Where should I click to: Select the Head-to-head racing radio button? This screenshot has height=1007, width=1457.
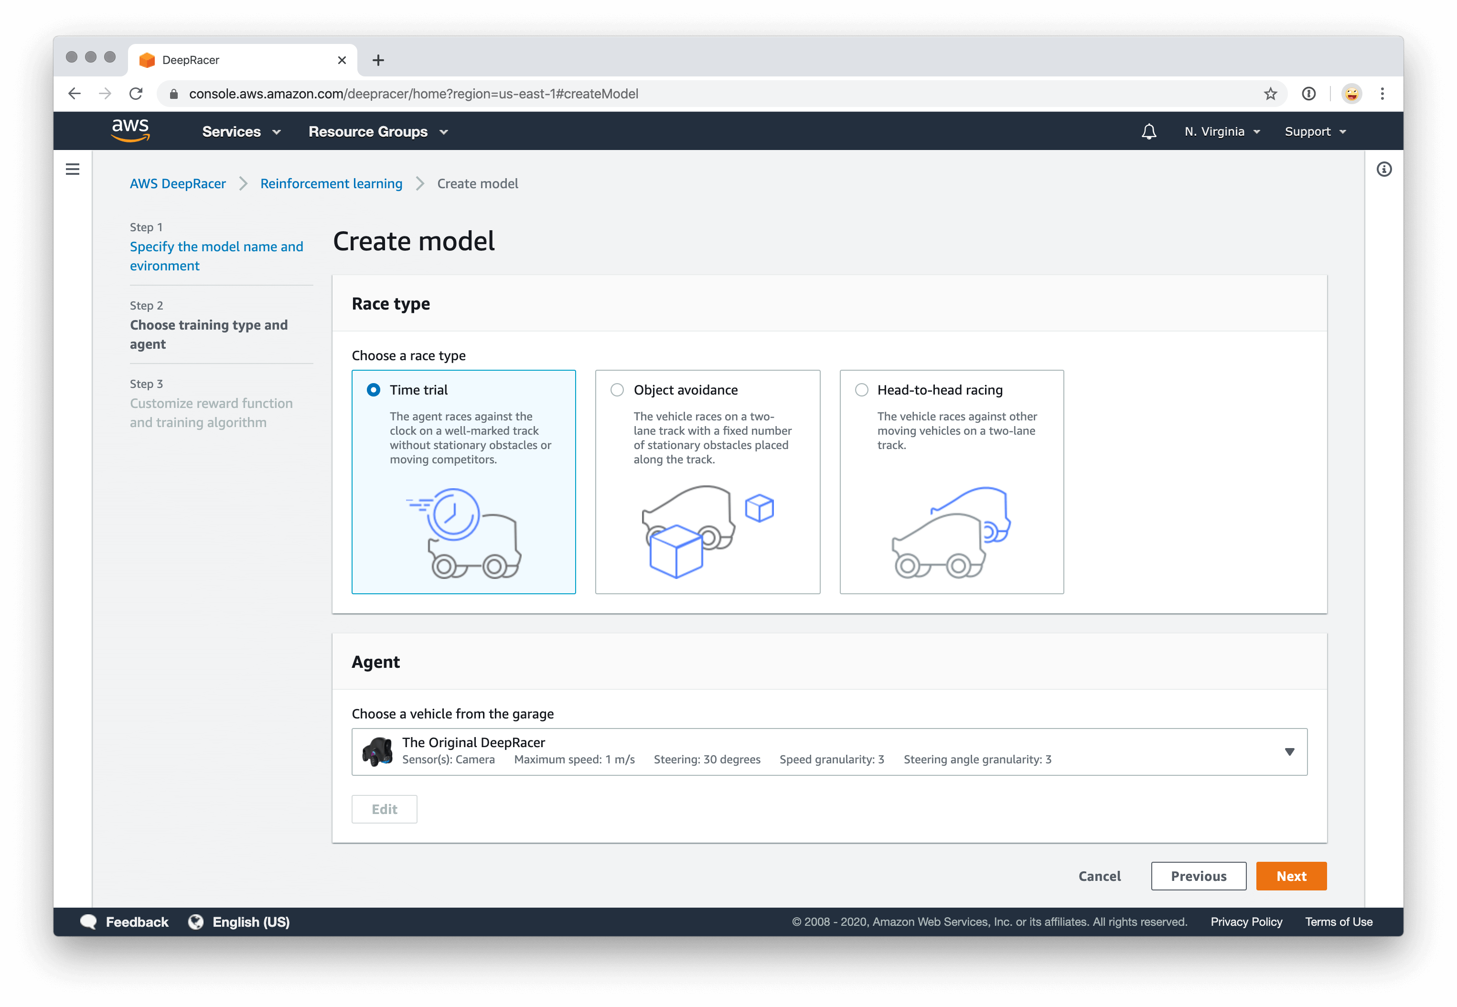(861, 390)
